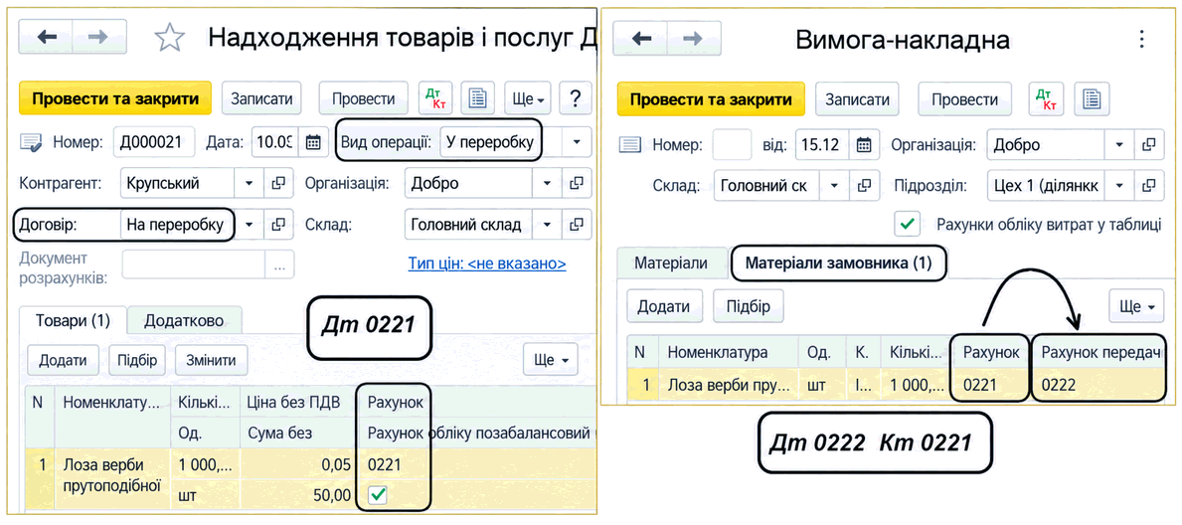
Task: Open three-dot menu in Вимога-накладна title
Action: click(x=1142, y=39)
